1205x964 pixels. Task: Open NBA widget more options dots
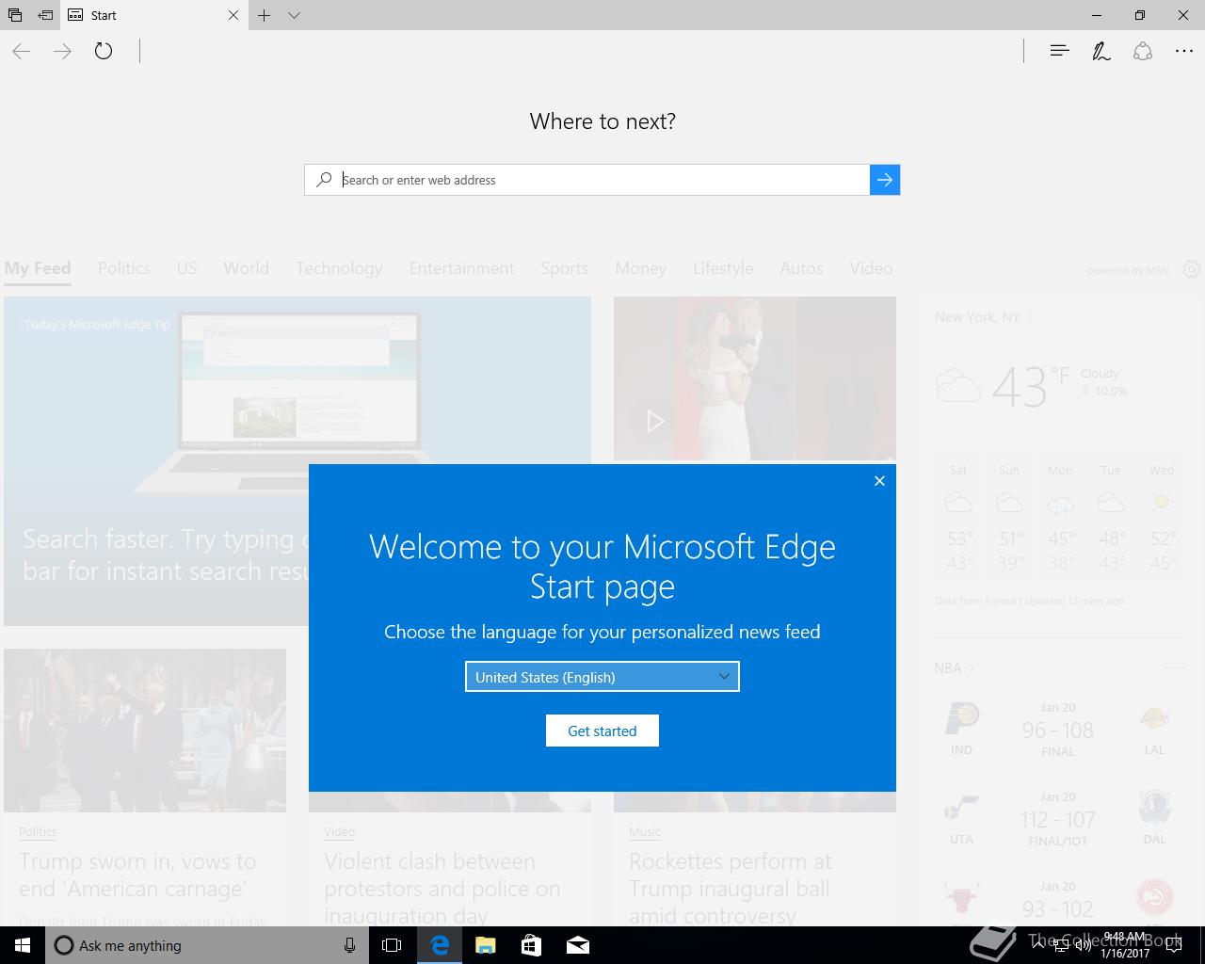point(1175,668)
